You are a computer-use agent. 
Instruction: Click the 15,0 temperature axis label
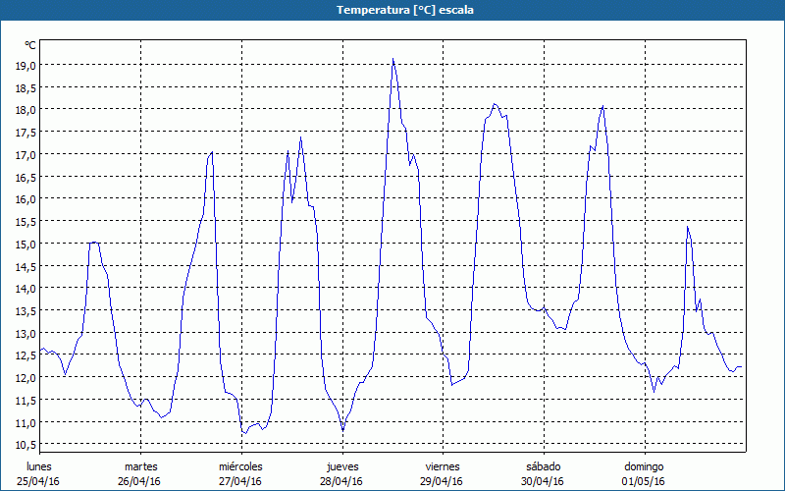click(27, 244)
